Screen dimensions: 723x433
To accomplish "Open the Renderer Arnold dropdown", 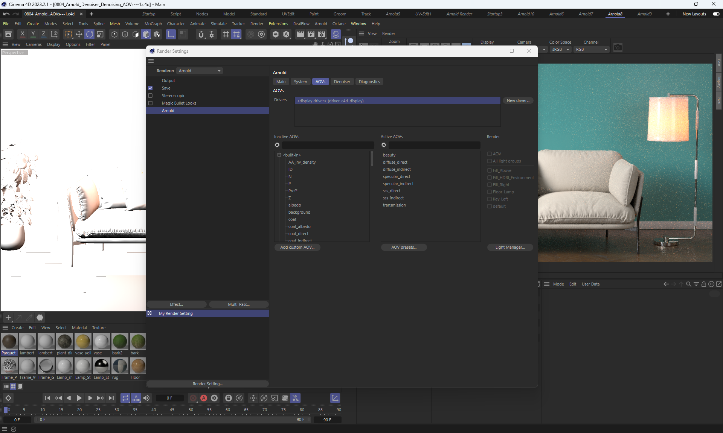I will [x=200, y=71].
